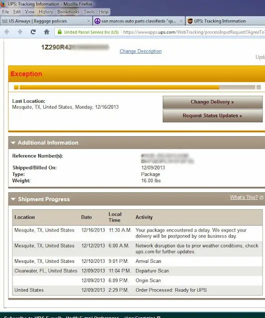Reload the page with the refresh icon
The height and width of the screenshot is (318, 265).
pyautogui.click(x=33, y=32)
